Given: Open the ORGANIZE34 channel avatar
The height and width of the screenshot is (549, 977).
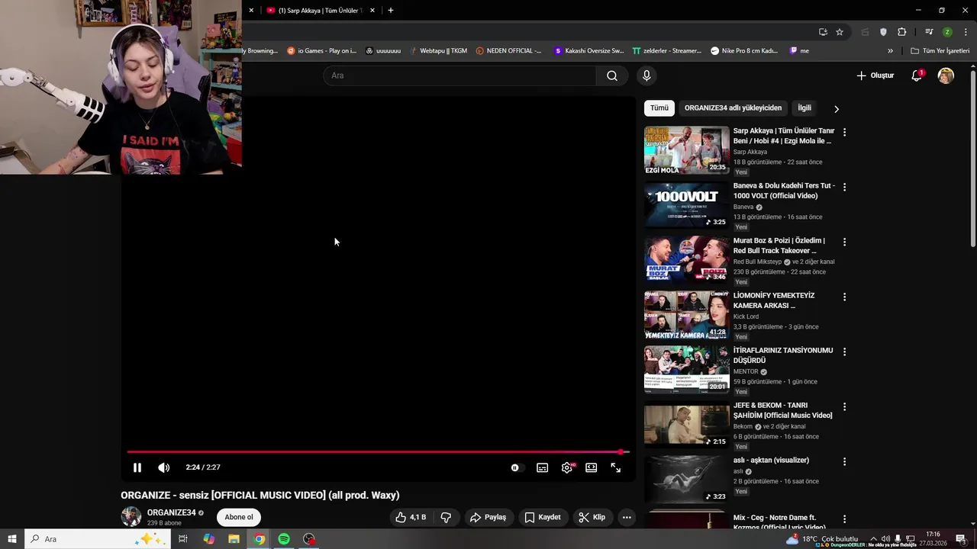Looking at the screenshot, I should 131,516.
